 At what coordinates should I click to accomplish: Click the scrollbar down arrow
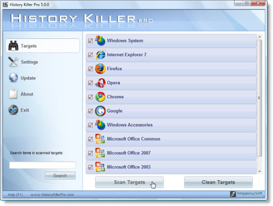pos(259,171)
